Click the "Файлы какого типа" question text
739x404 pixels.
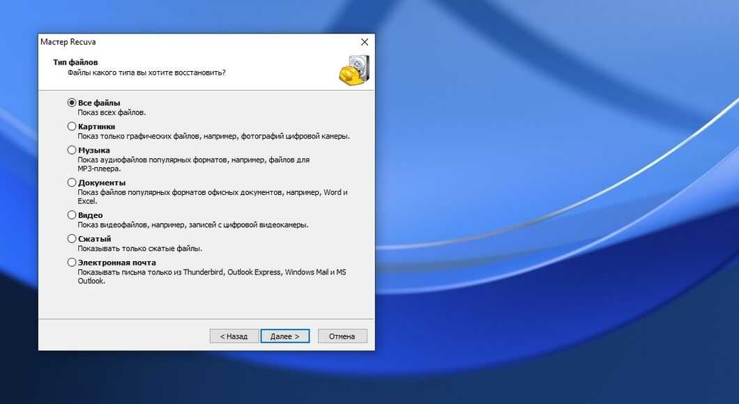(x=146, y=72)
